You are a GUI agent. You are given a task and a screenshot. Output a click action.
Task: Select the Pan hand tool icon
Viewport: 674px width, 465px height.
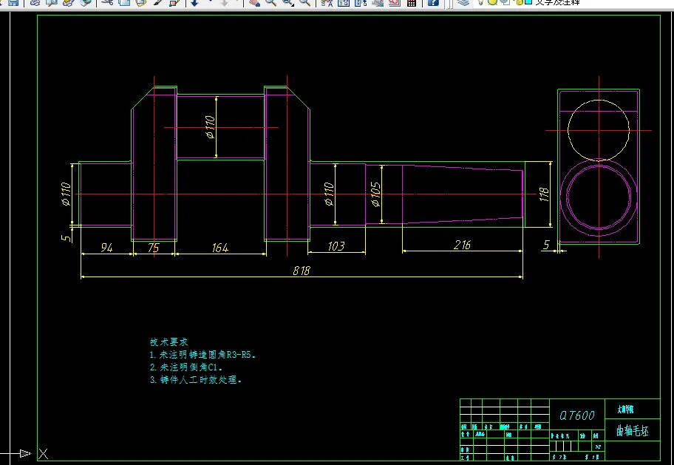[254, 2]
